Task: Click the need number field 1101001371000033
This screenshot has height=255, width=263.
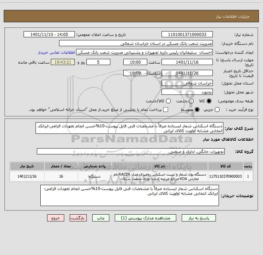Action: (187, 34)
